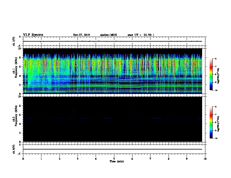The height and width of the screenshot is (178, 231).
Task: Click time axis tick label "9"
Action: pyautogui.click(x=187, y=159)
